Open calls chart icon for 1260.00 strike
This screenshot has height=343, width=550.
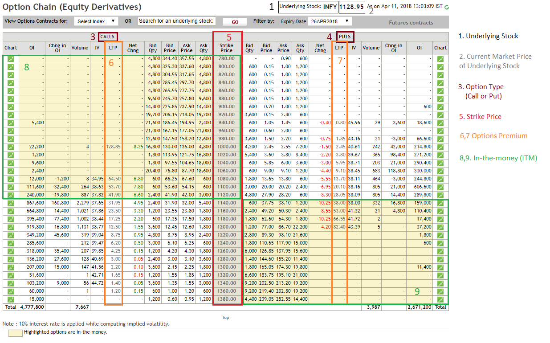tap(11, 251)
